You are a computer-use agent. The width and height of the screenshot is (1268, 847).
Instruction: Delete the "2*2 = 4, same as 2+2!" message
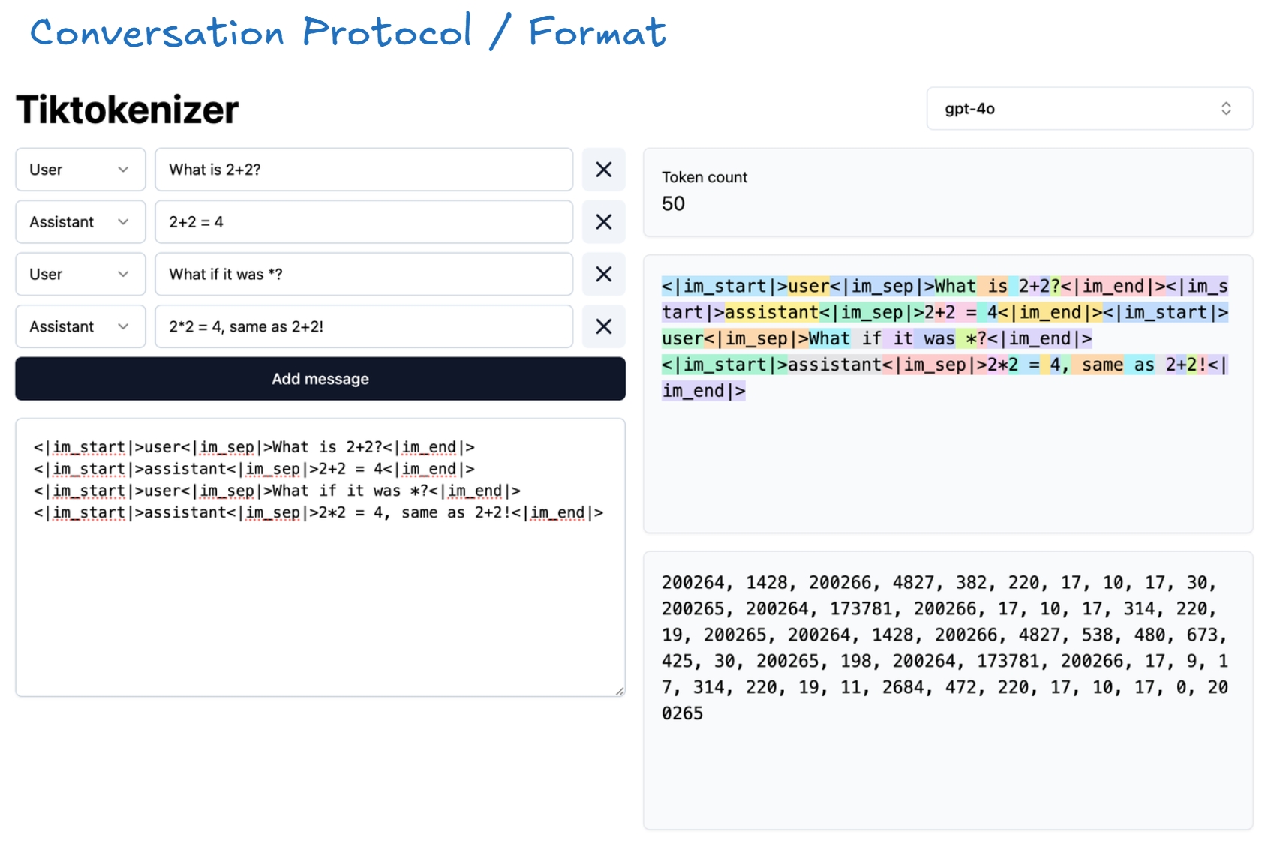coord(604,327)
